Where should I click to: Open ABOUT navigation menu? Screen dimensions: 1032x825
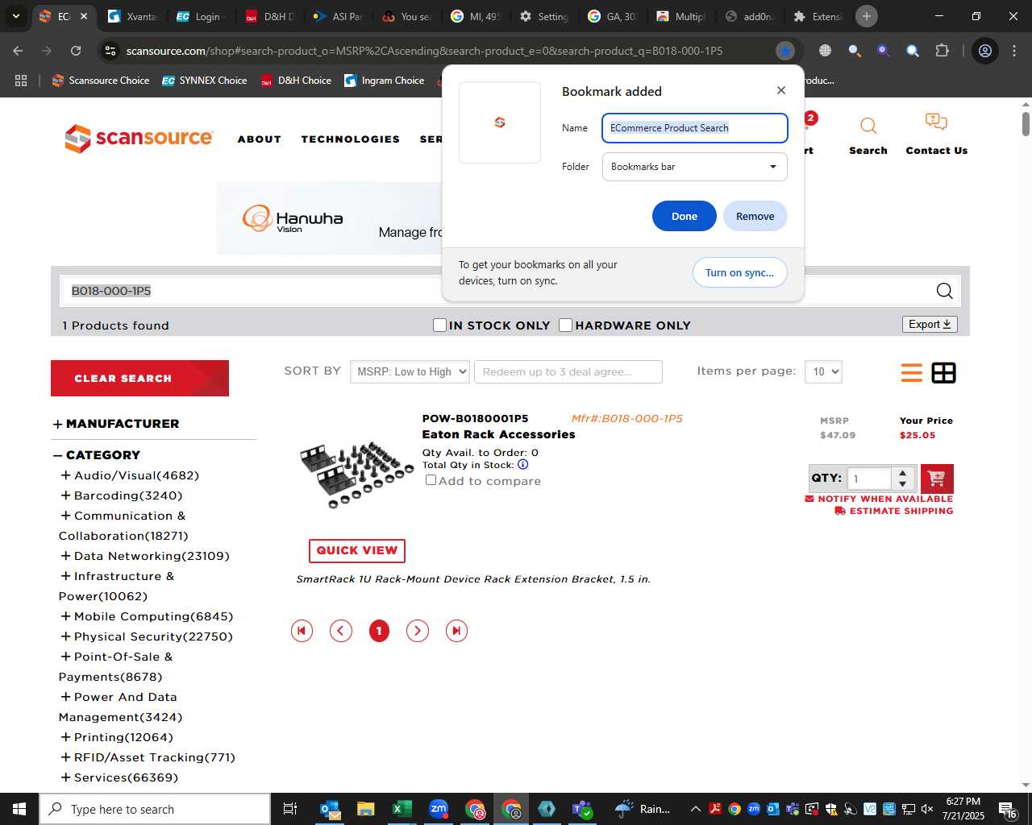coord(259,139)
